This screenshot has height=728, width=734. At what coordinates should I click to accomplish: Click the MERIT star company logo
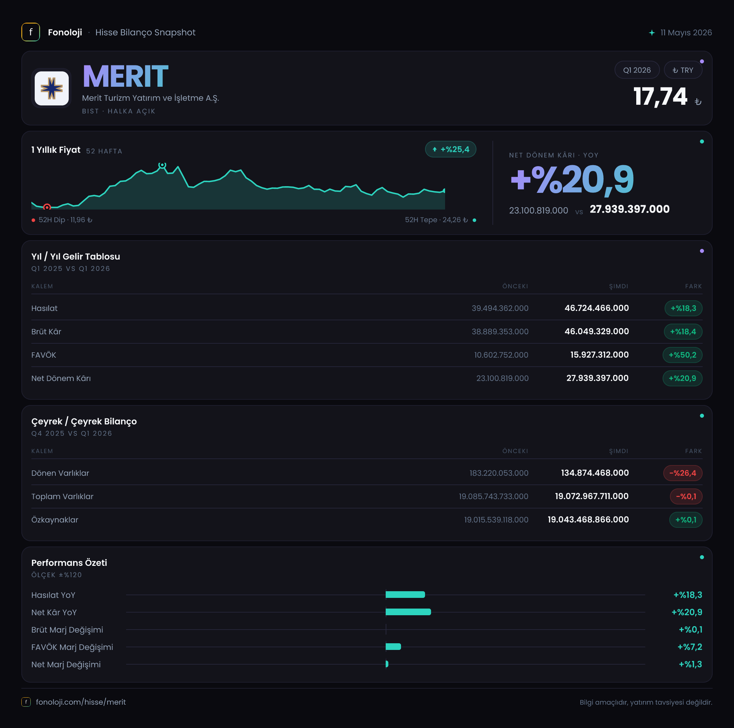tap(52, 88)
